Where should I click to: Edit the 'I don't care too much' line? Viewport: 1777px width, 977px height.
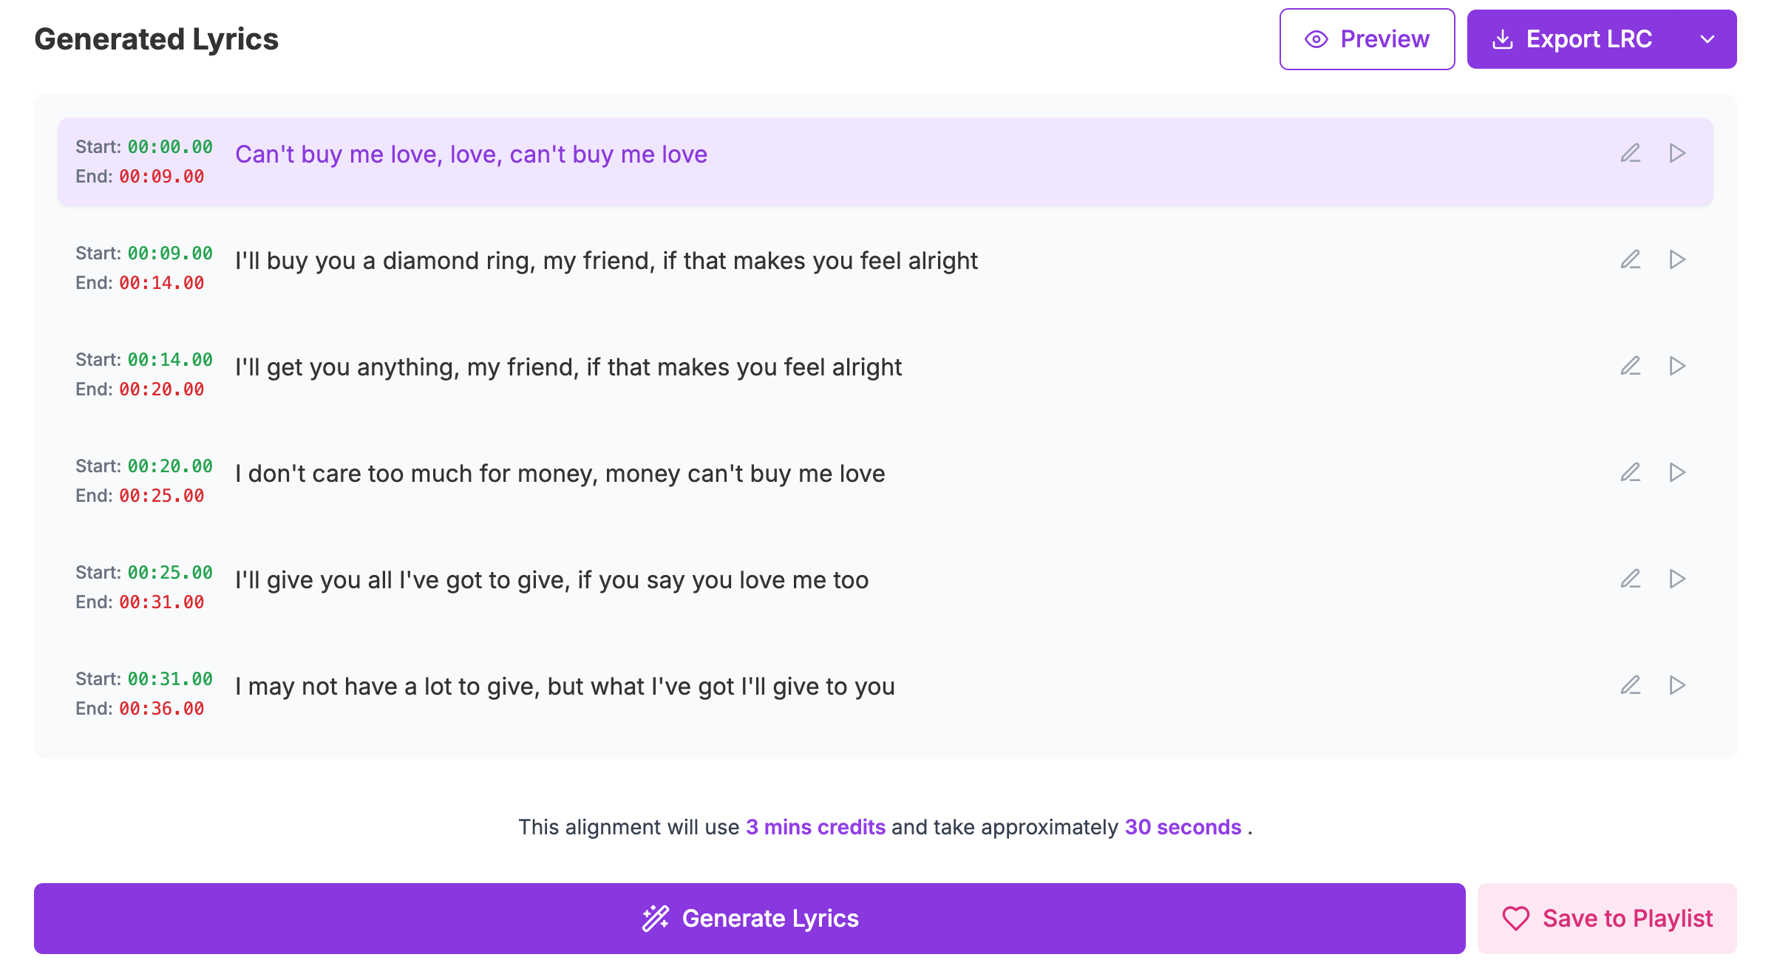coord(1631,472)
